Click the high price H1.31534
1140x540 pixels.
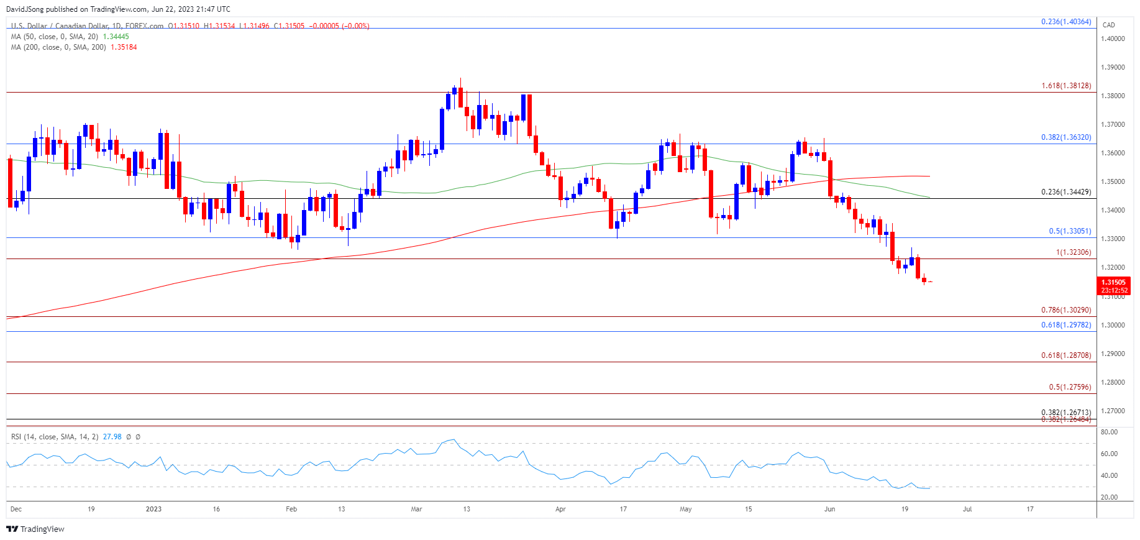tap(219, 26)
